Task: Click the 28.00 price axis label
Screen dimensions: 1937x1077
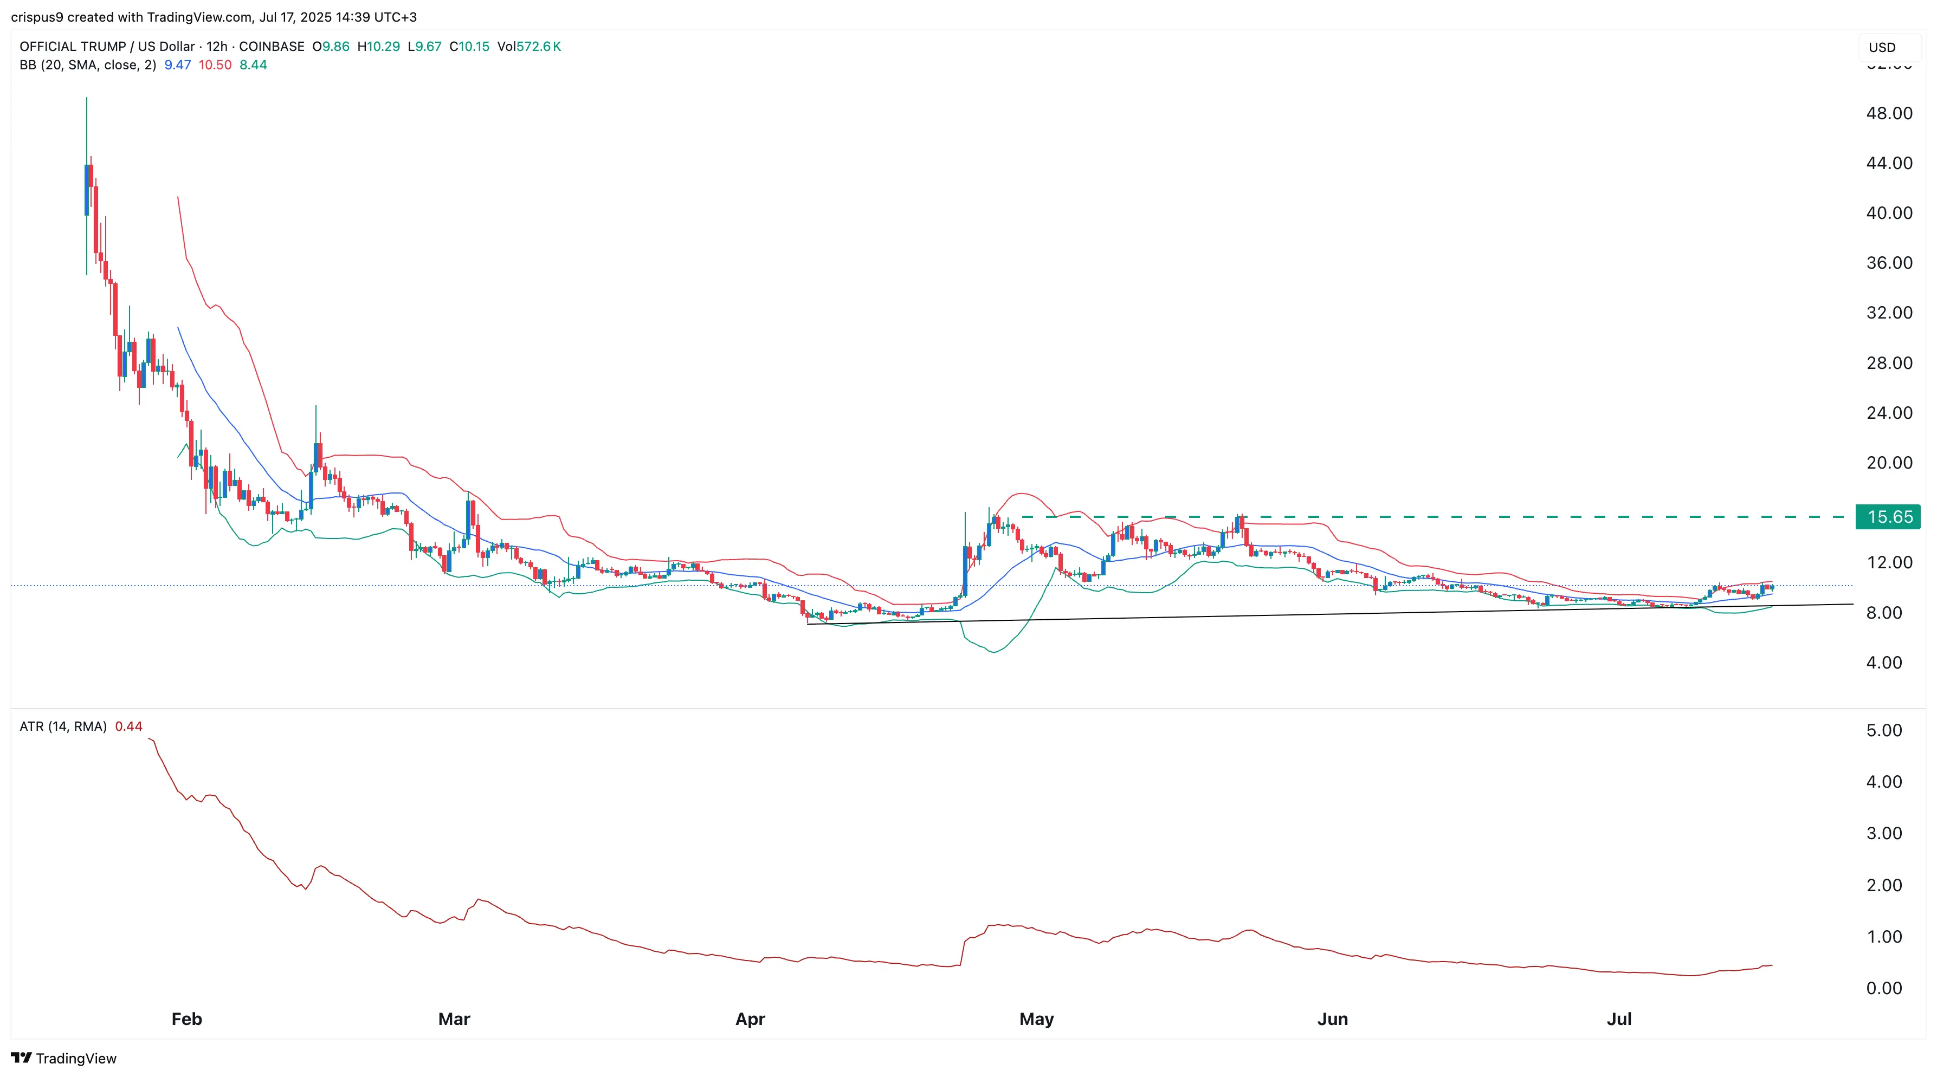Action: 1889,363
